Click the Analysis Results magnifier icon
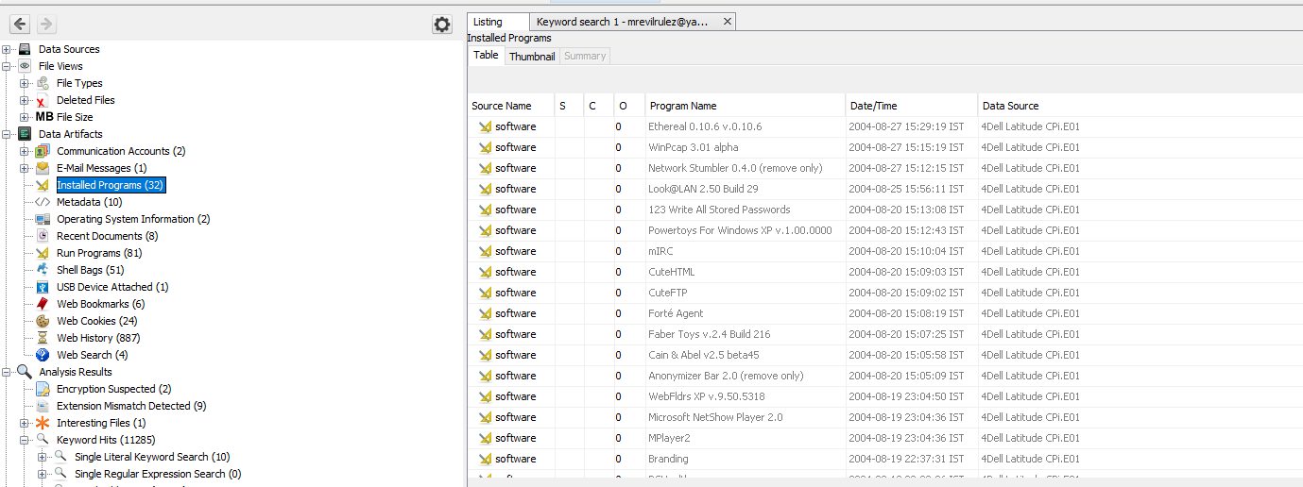This screenshot has width=1303, height=487. click(x=25, y=372)
